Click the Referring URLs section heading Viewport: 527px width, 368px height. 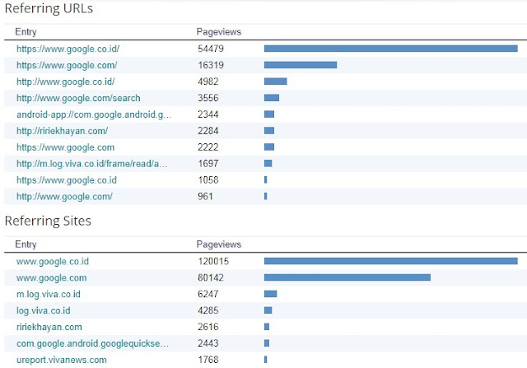coord(49,8)
